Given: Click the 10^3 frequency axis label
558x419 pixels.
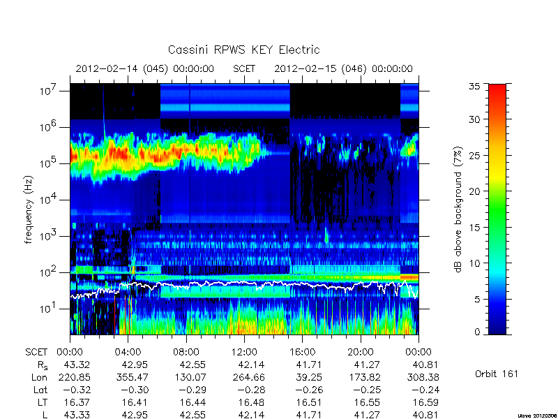Looking at the screenshot, I should coord(47,235).
